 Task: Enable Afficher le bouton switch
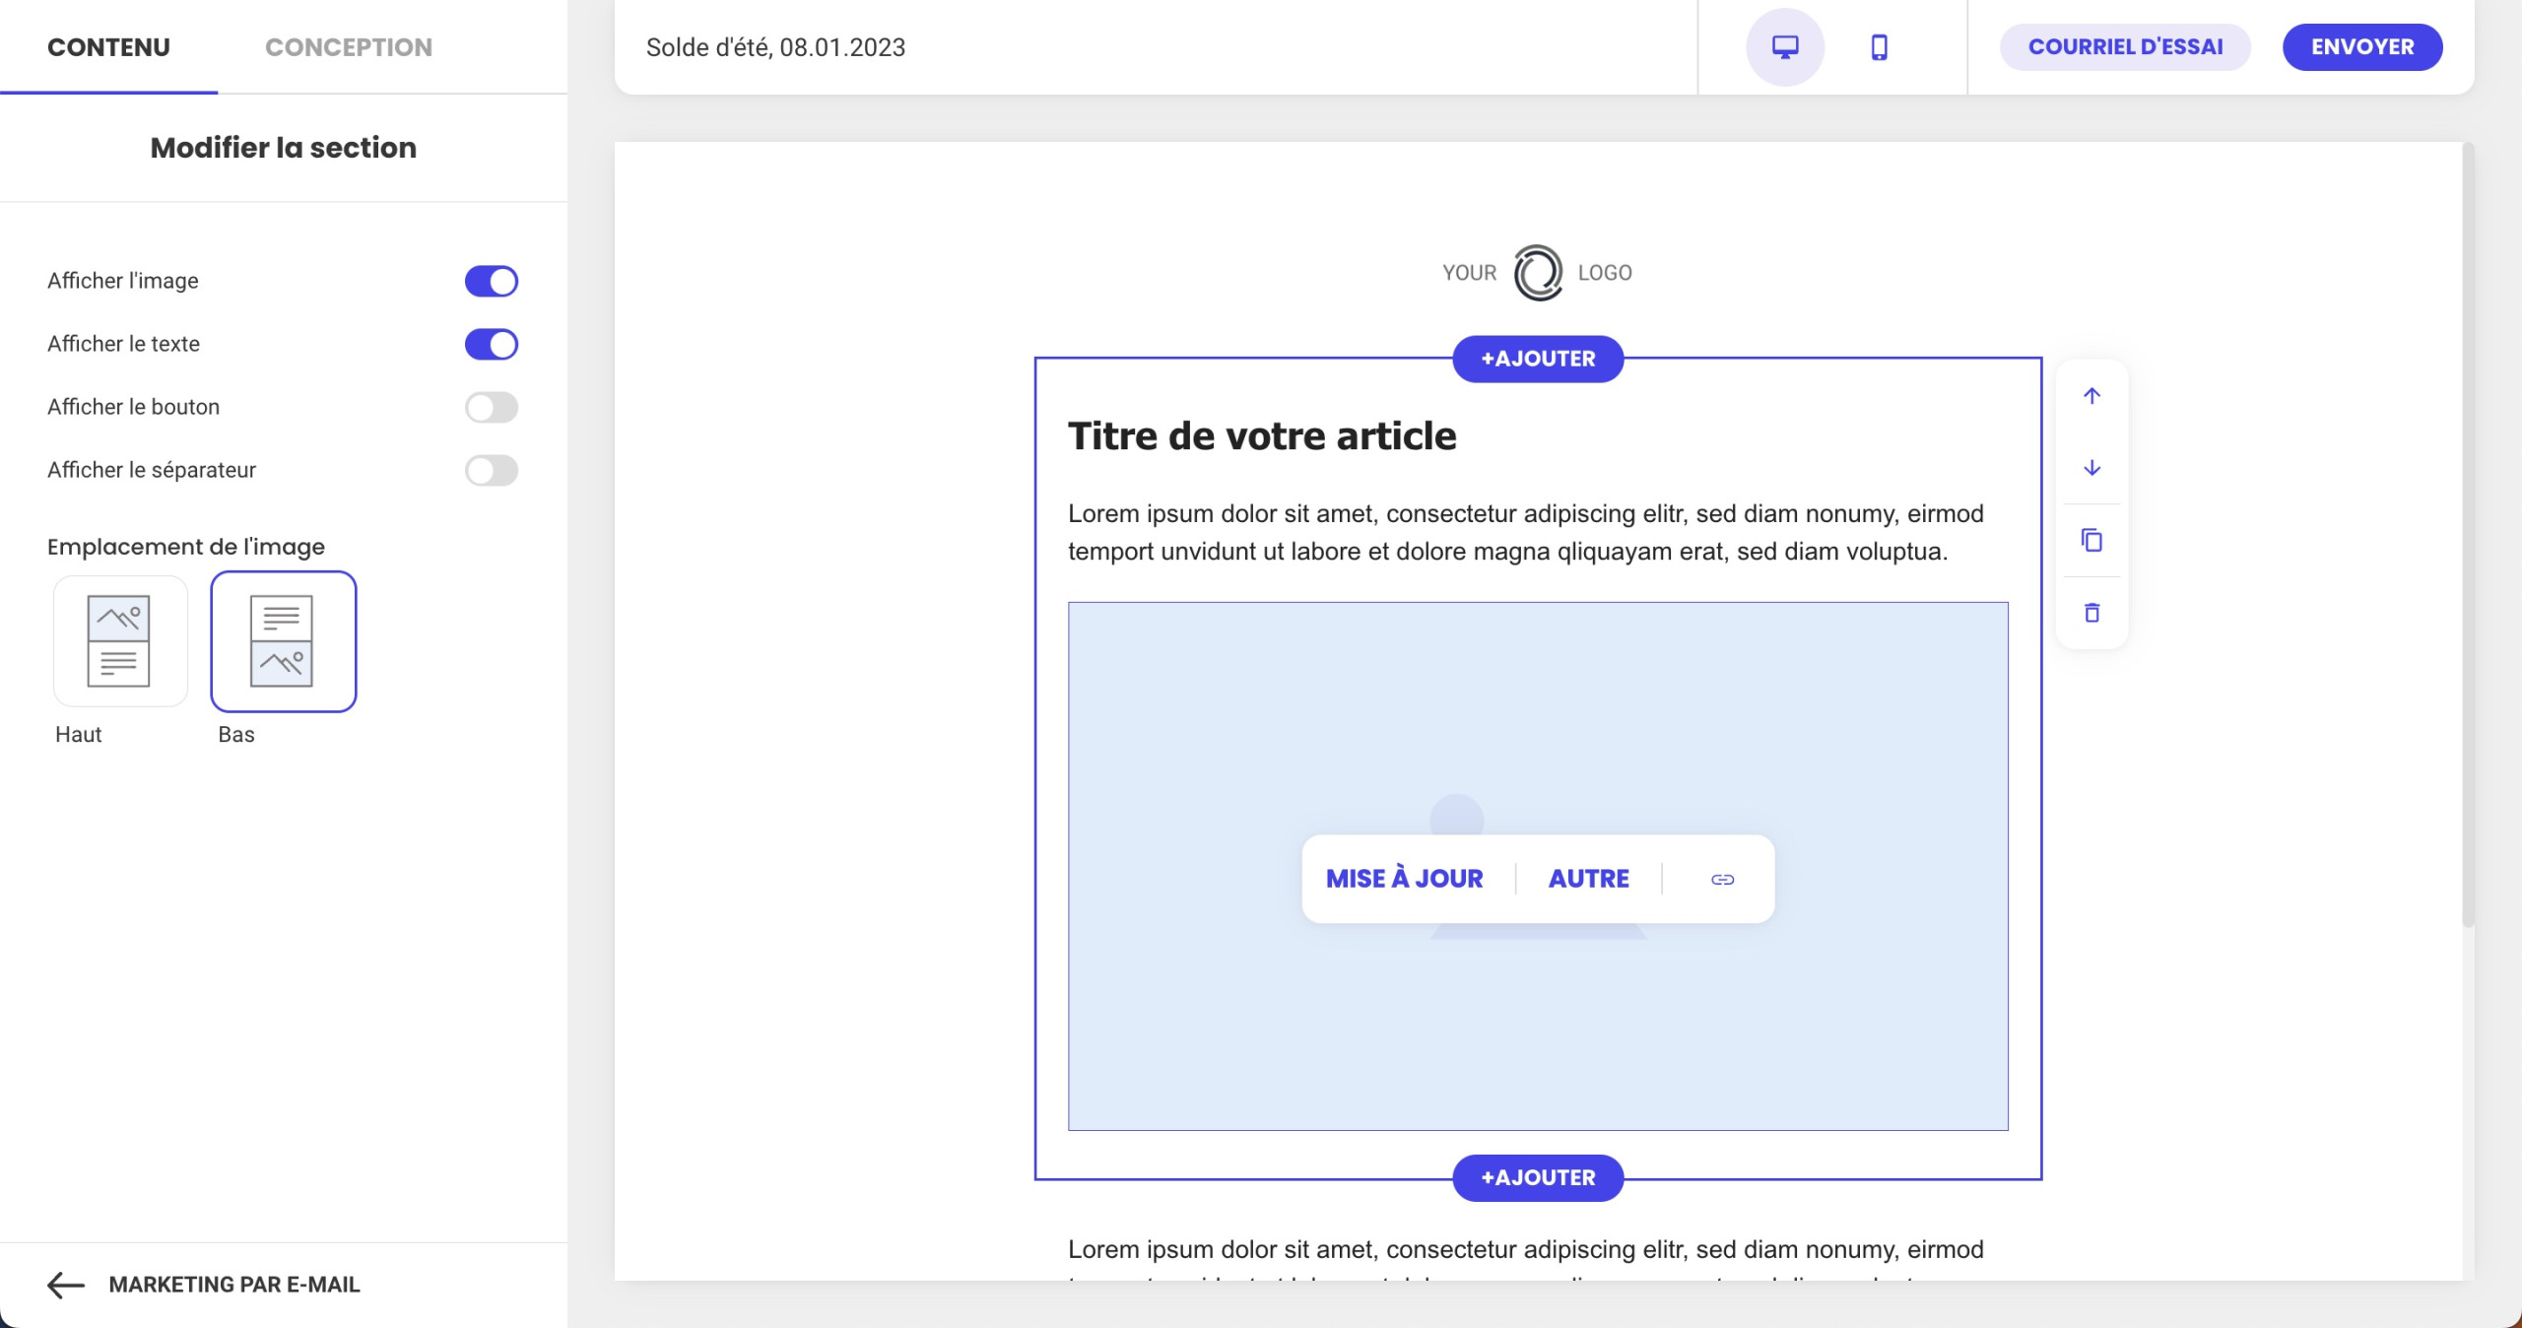tap(491, 407)
